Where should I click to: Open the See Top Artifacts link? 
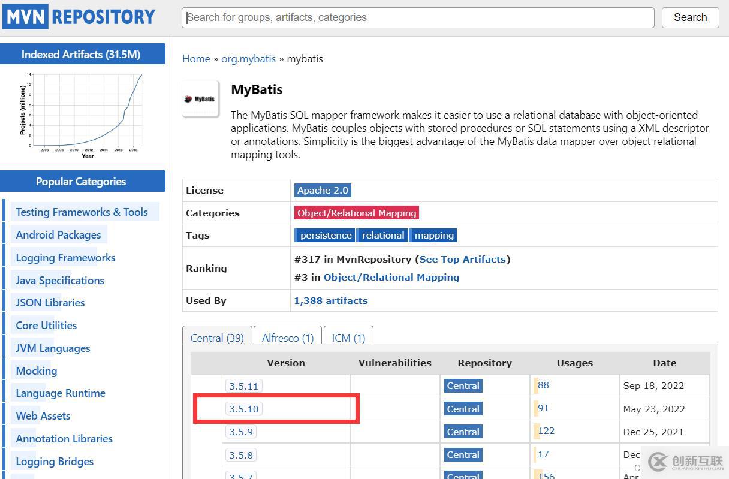tap(462, 260)
